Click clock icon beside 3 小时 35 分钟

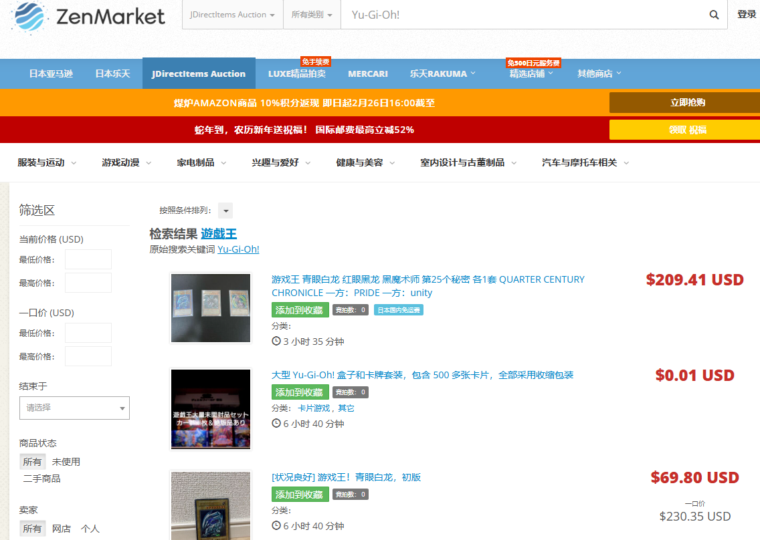276,341
